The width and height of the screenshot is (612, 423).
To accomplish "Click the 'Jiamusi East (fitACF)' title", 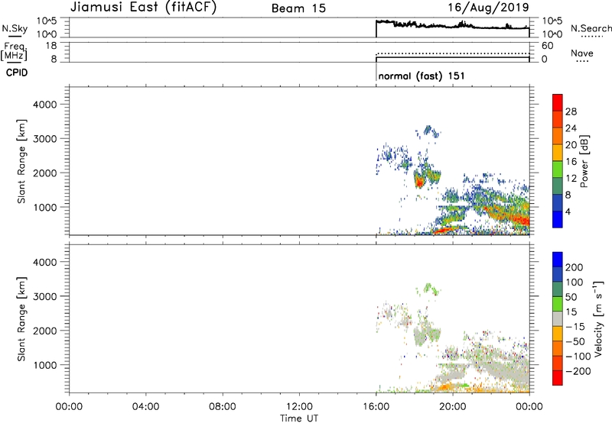I will point(143,7).
